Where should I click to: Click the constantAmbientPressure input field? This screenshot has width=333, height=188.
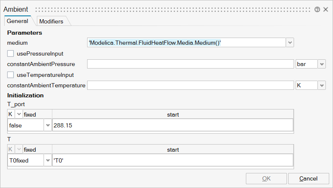[x=190, y=64]
